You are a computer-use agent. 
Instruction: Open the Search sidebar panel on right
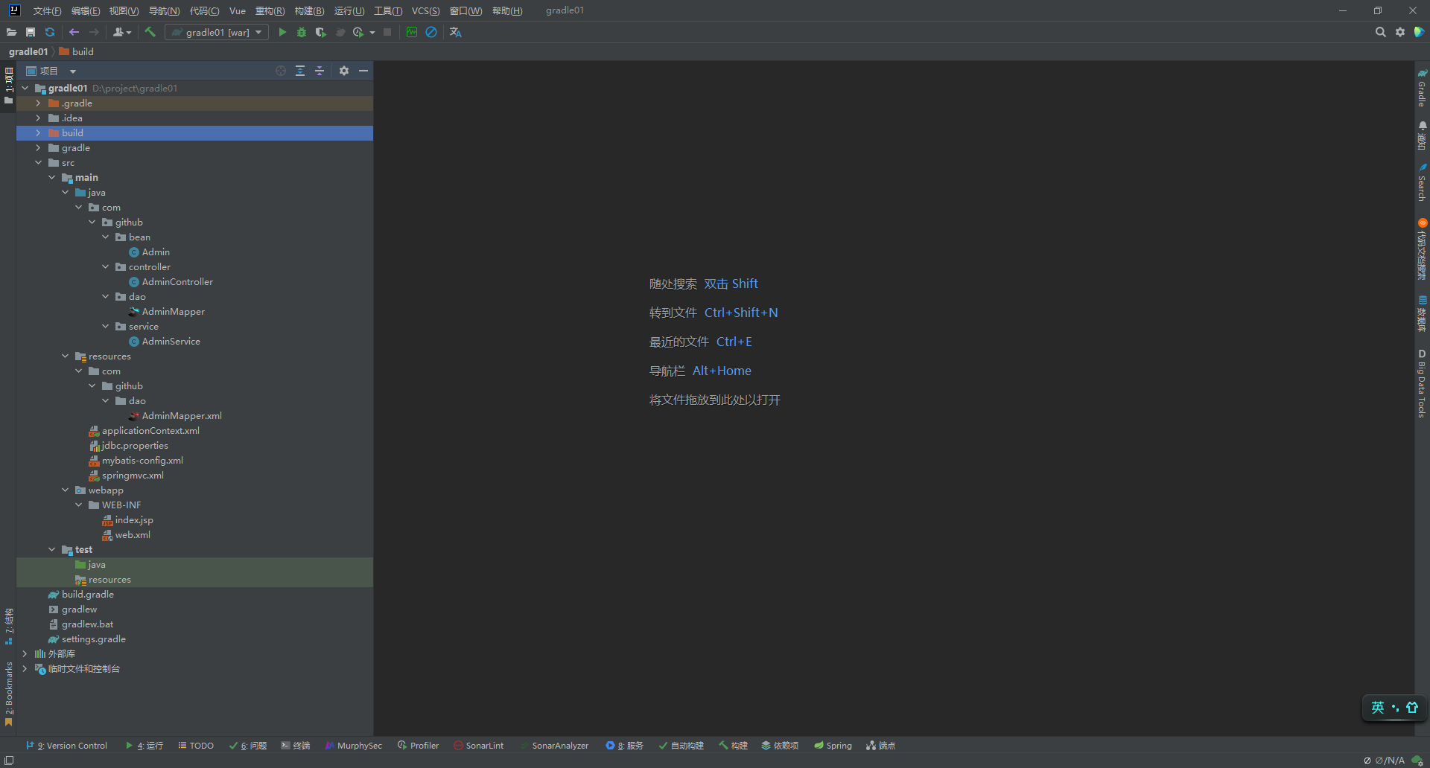tap(1422, 182)
